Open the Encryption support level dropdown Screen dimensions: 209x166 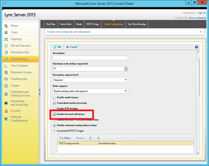(x=90, y=80)
